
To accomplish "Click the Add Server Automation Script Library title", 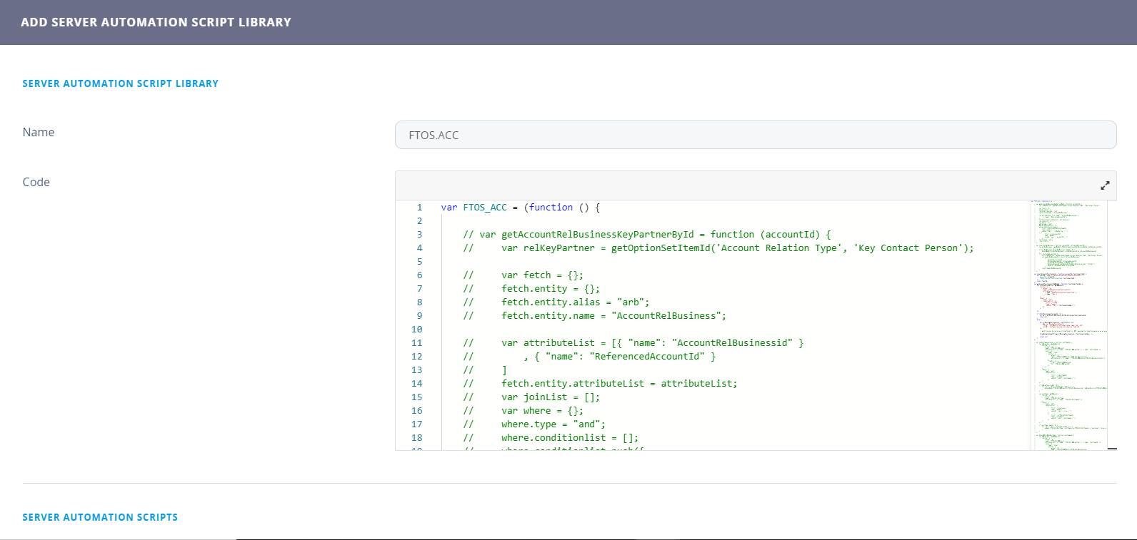I will 156,22.
